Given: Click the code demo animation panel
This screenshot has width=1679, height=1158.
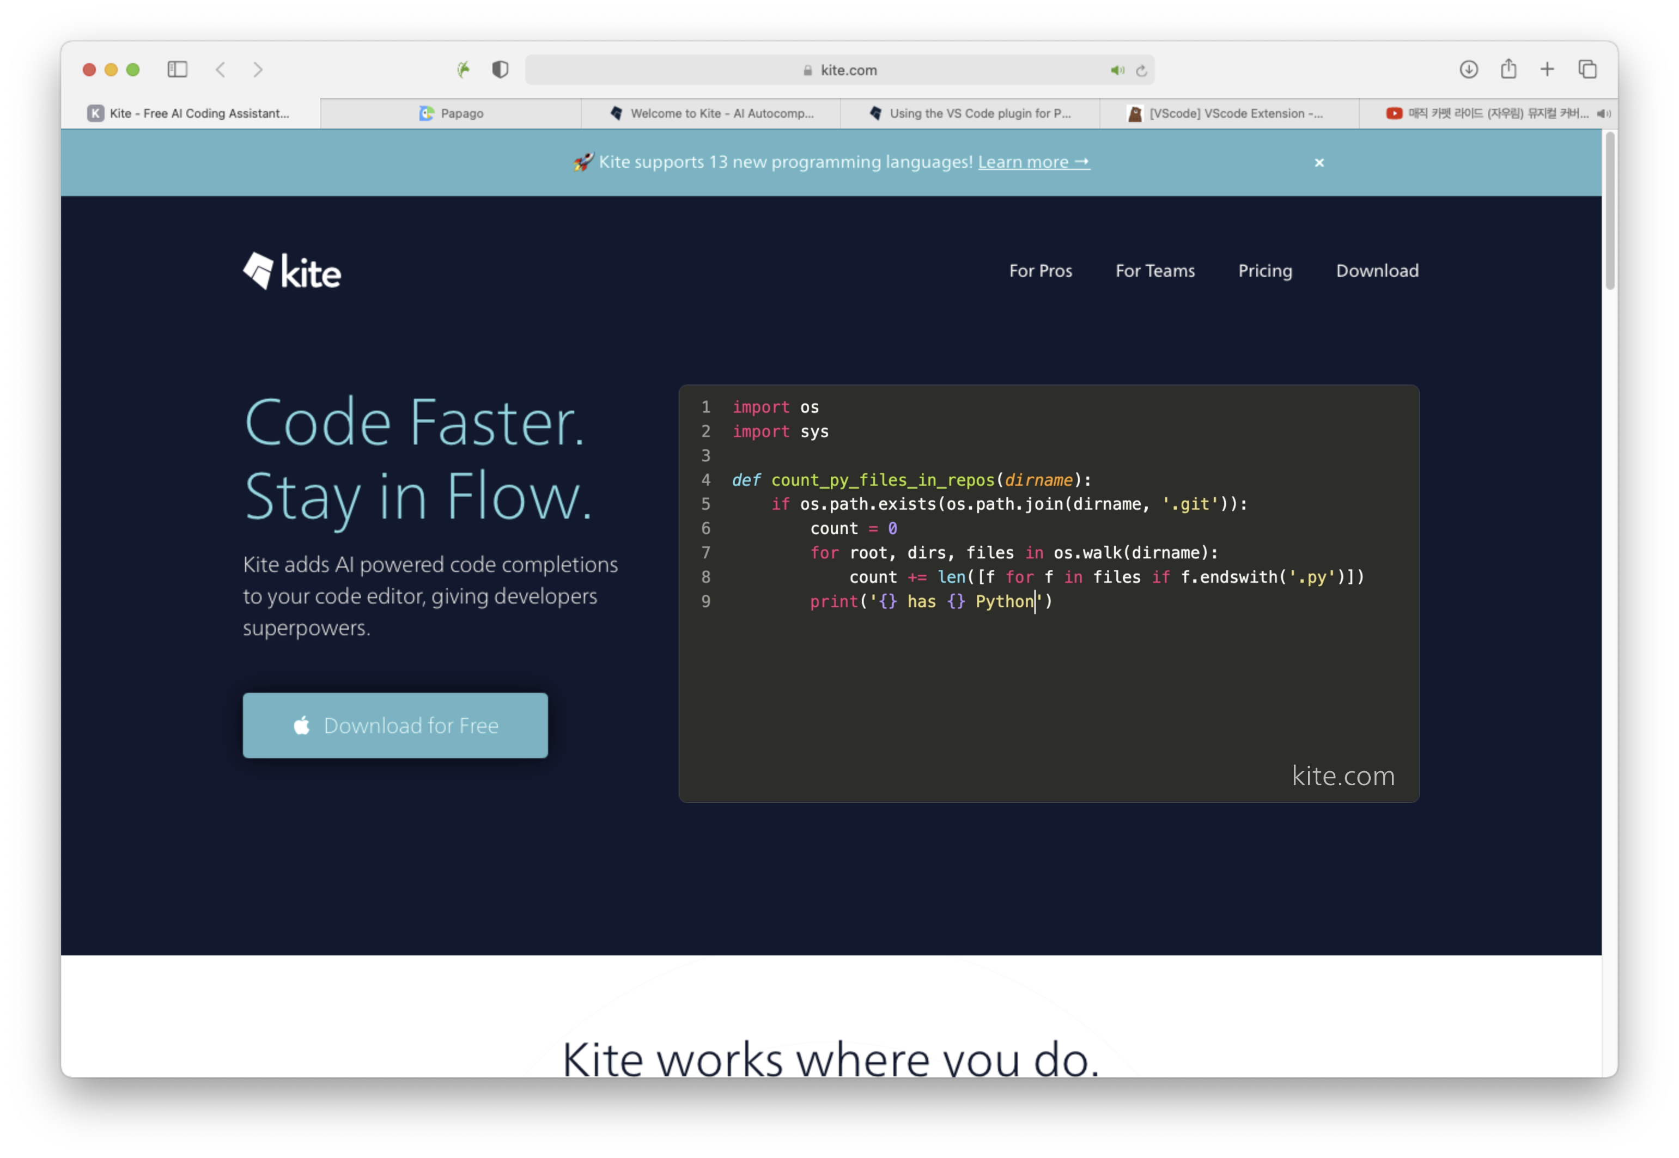Looking at the screenshot, I should tap(1049, 593).
